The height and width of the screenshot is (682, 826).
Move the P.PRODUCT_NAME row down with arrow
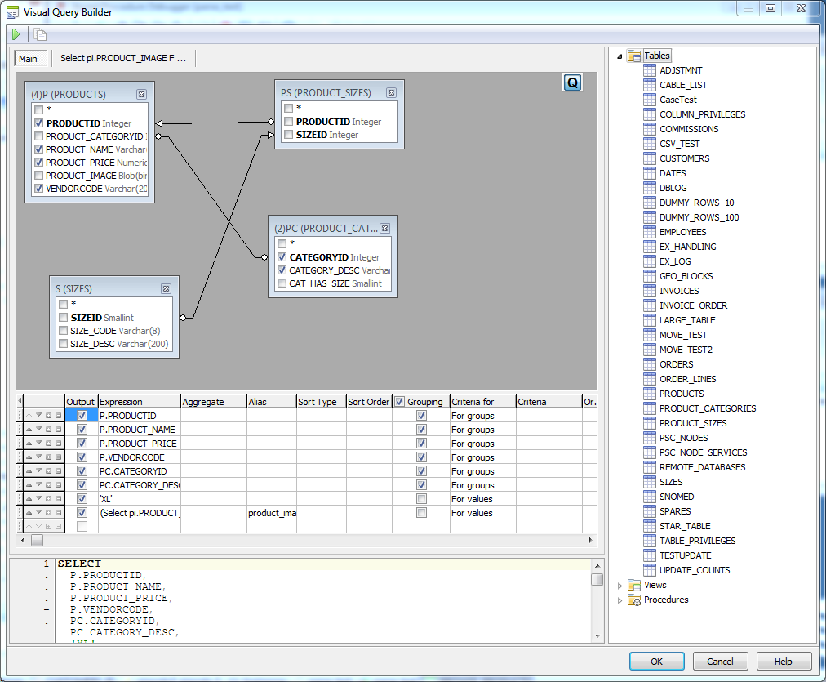point(38,430)
